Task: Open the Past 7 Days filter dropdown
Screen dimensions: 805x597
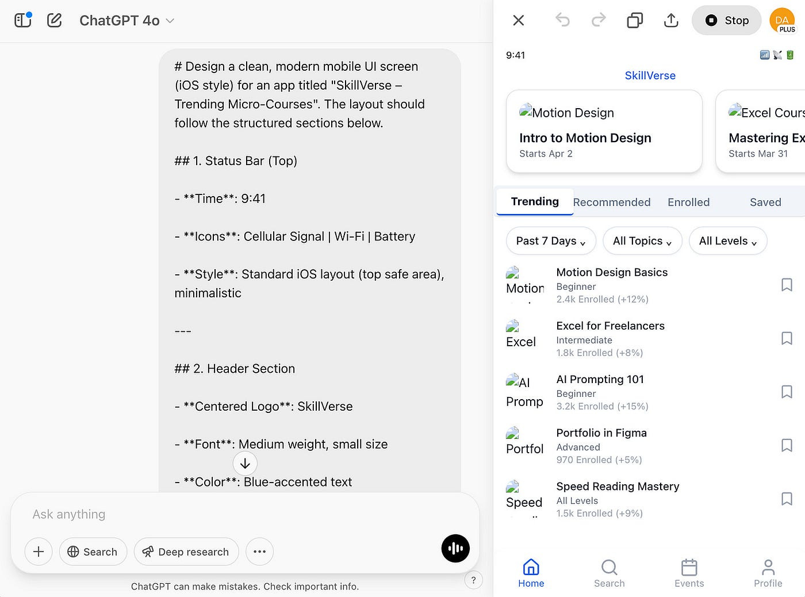Action: point(551,241)
